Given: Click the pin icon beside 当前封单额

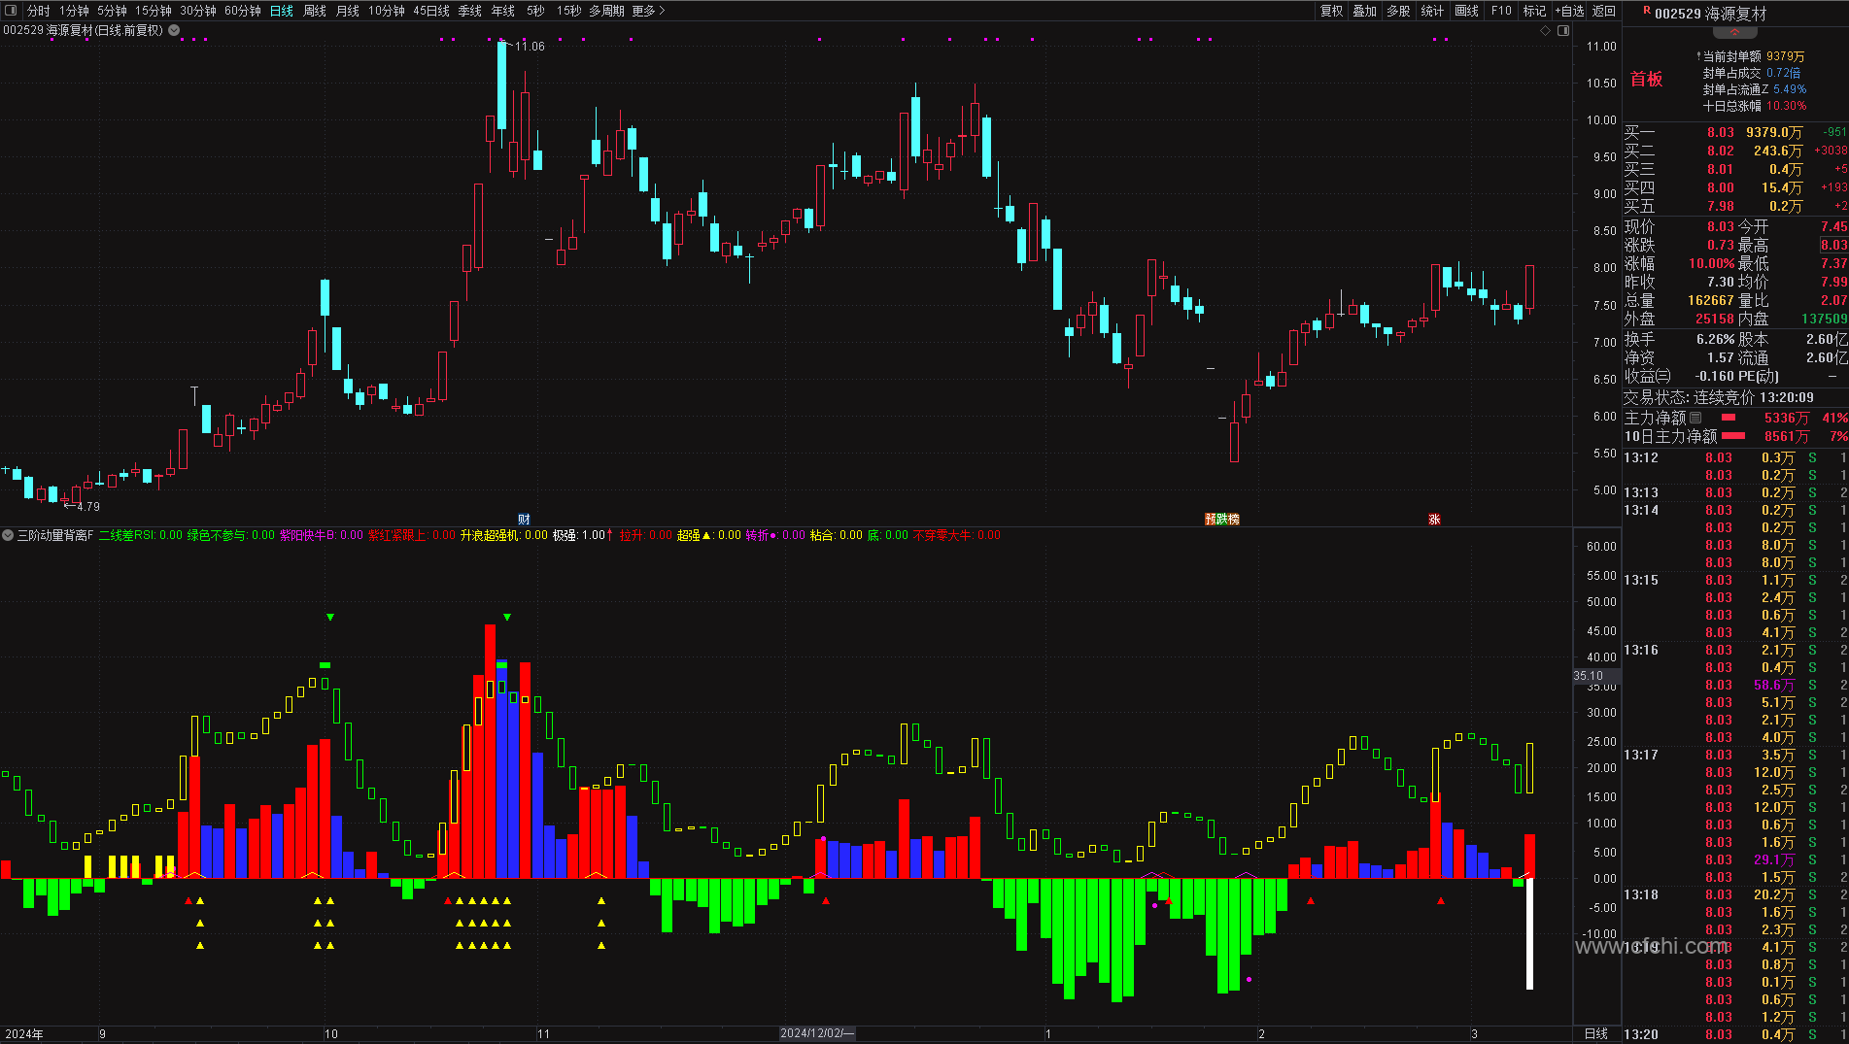Looking at the screenshot, I should [1698, 57].
